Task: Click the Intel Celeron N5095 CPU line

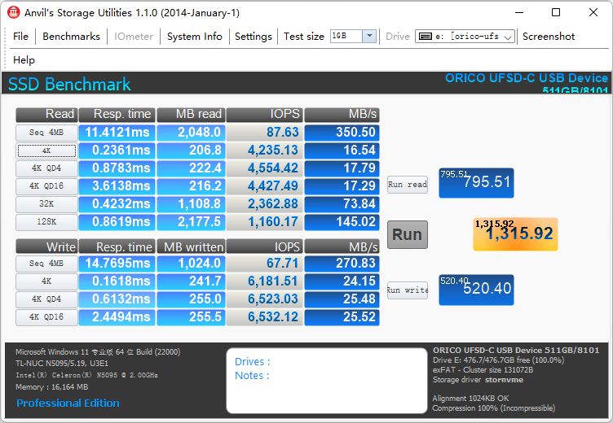Action: tap(86, 375)
